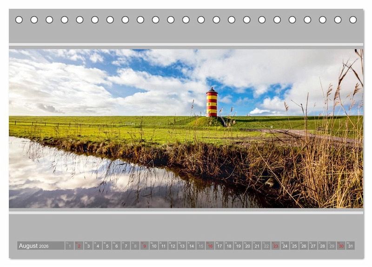This screenshot has width=372, height=267.
Task: Select red date 30 near the strip's end
Action: [341, 246]
